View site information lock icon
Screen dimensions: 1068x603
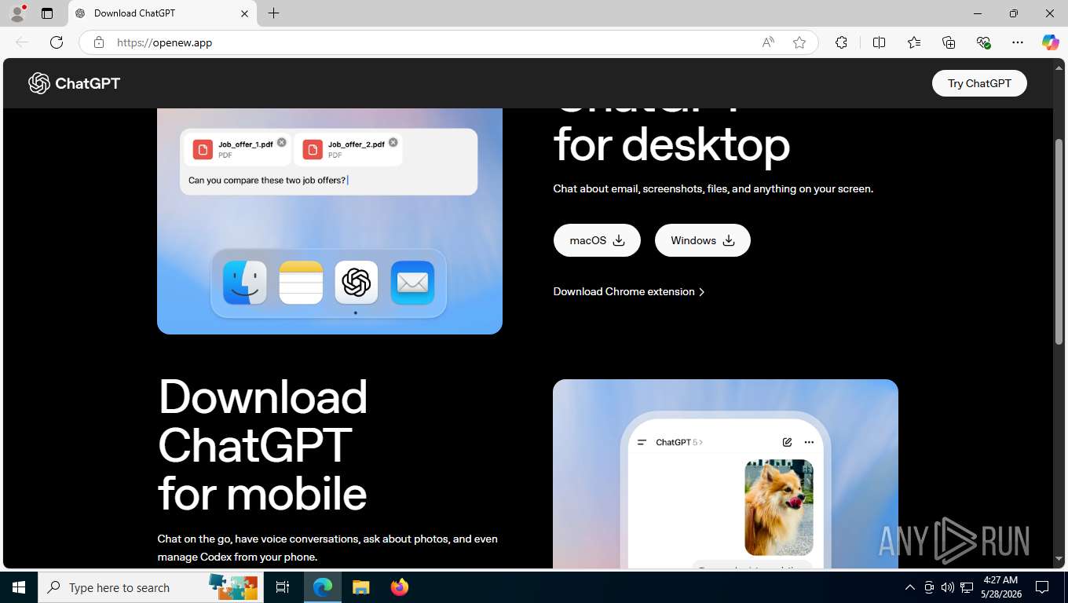99,42
